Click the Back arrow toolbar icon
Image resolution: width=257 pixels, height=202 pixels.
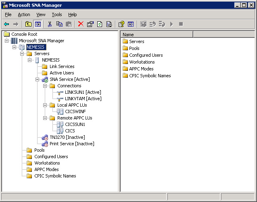tap(6, 24)
